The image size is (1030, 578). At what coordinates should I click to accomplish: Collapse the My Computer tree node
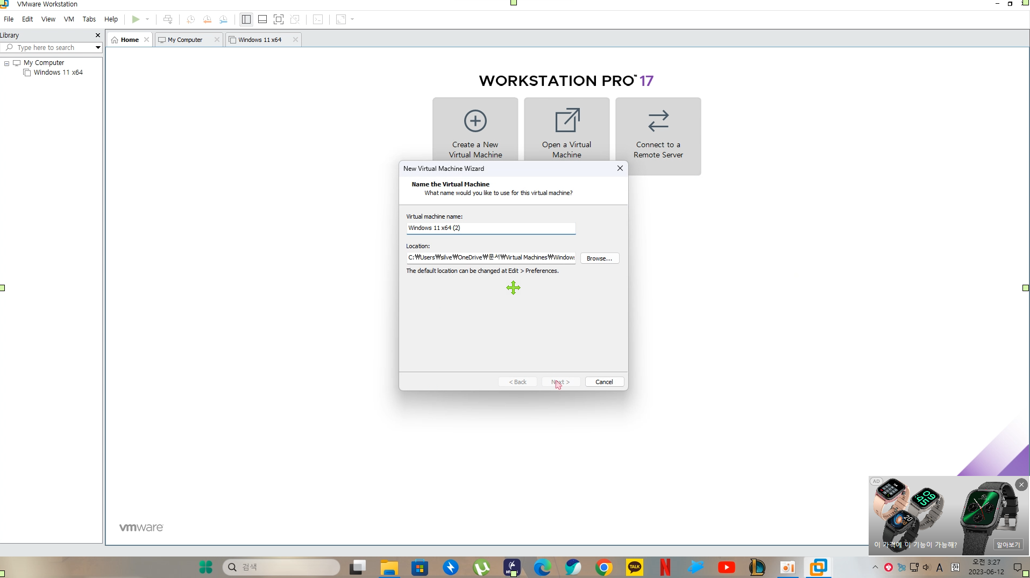click(6, 63)
